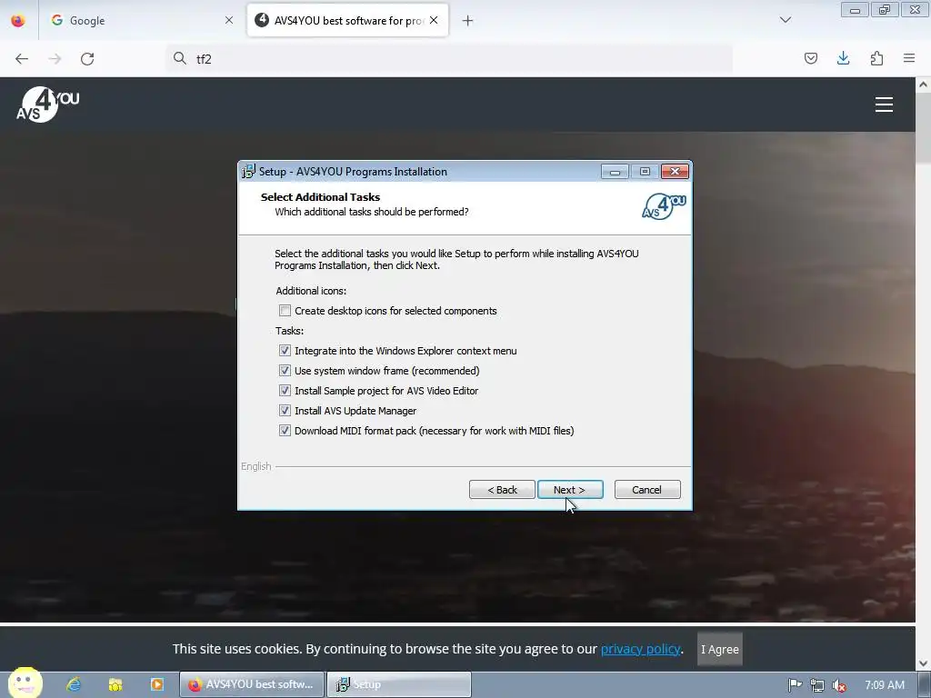Click the muted volume tray icon
931x698 pixels.
(x=839, y=685)
